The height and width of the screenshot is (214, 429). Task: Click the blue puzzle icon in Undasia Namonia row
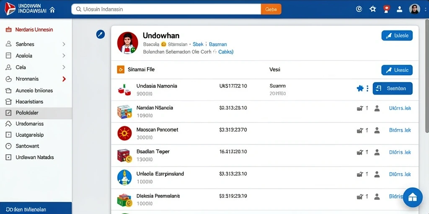(360, 88)
